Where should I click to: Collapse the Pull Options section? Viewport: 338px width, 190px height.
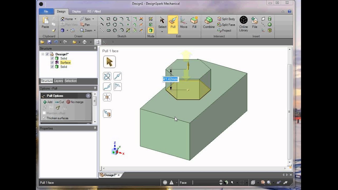(88, 96)
